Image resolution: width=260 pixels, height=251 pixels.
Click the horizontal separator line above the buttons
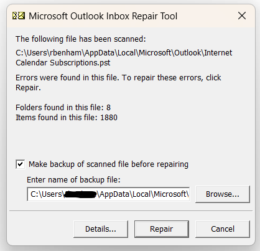131,211
